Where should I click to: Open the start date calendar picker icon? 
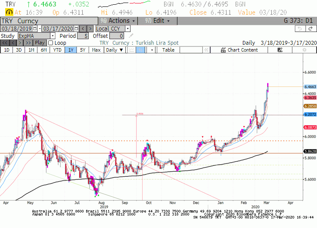[x=35, y=28]
